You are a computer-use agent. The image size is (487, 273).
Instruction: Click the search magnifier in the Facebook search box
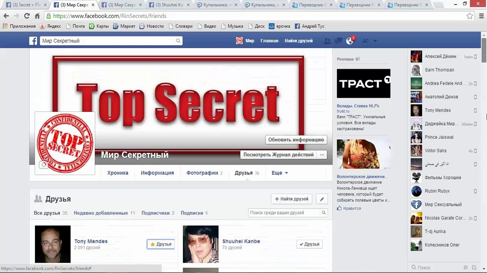pos(178,41)
